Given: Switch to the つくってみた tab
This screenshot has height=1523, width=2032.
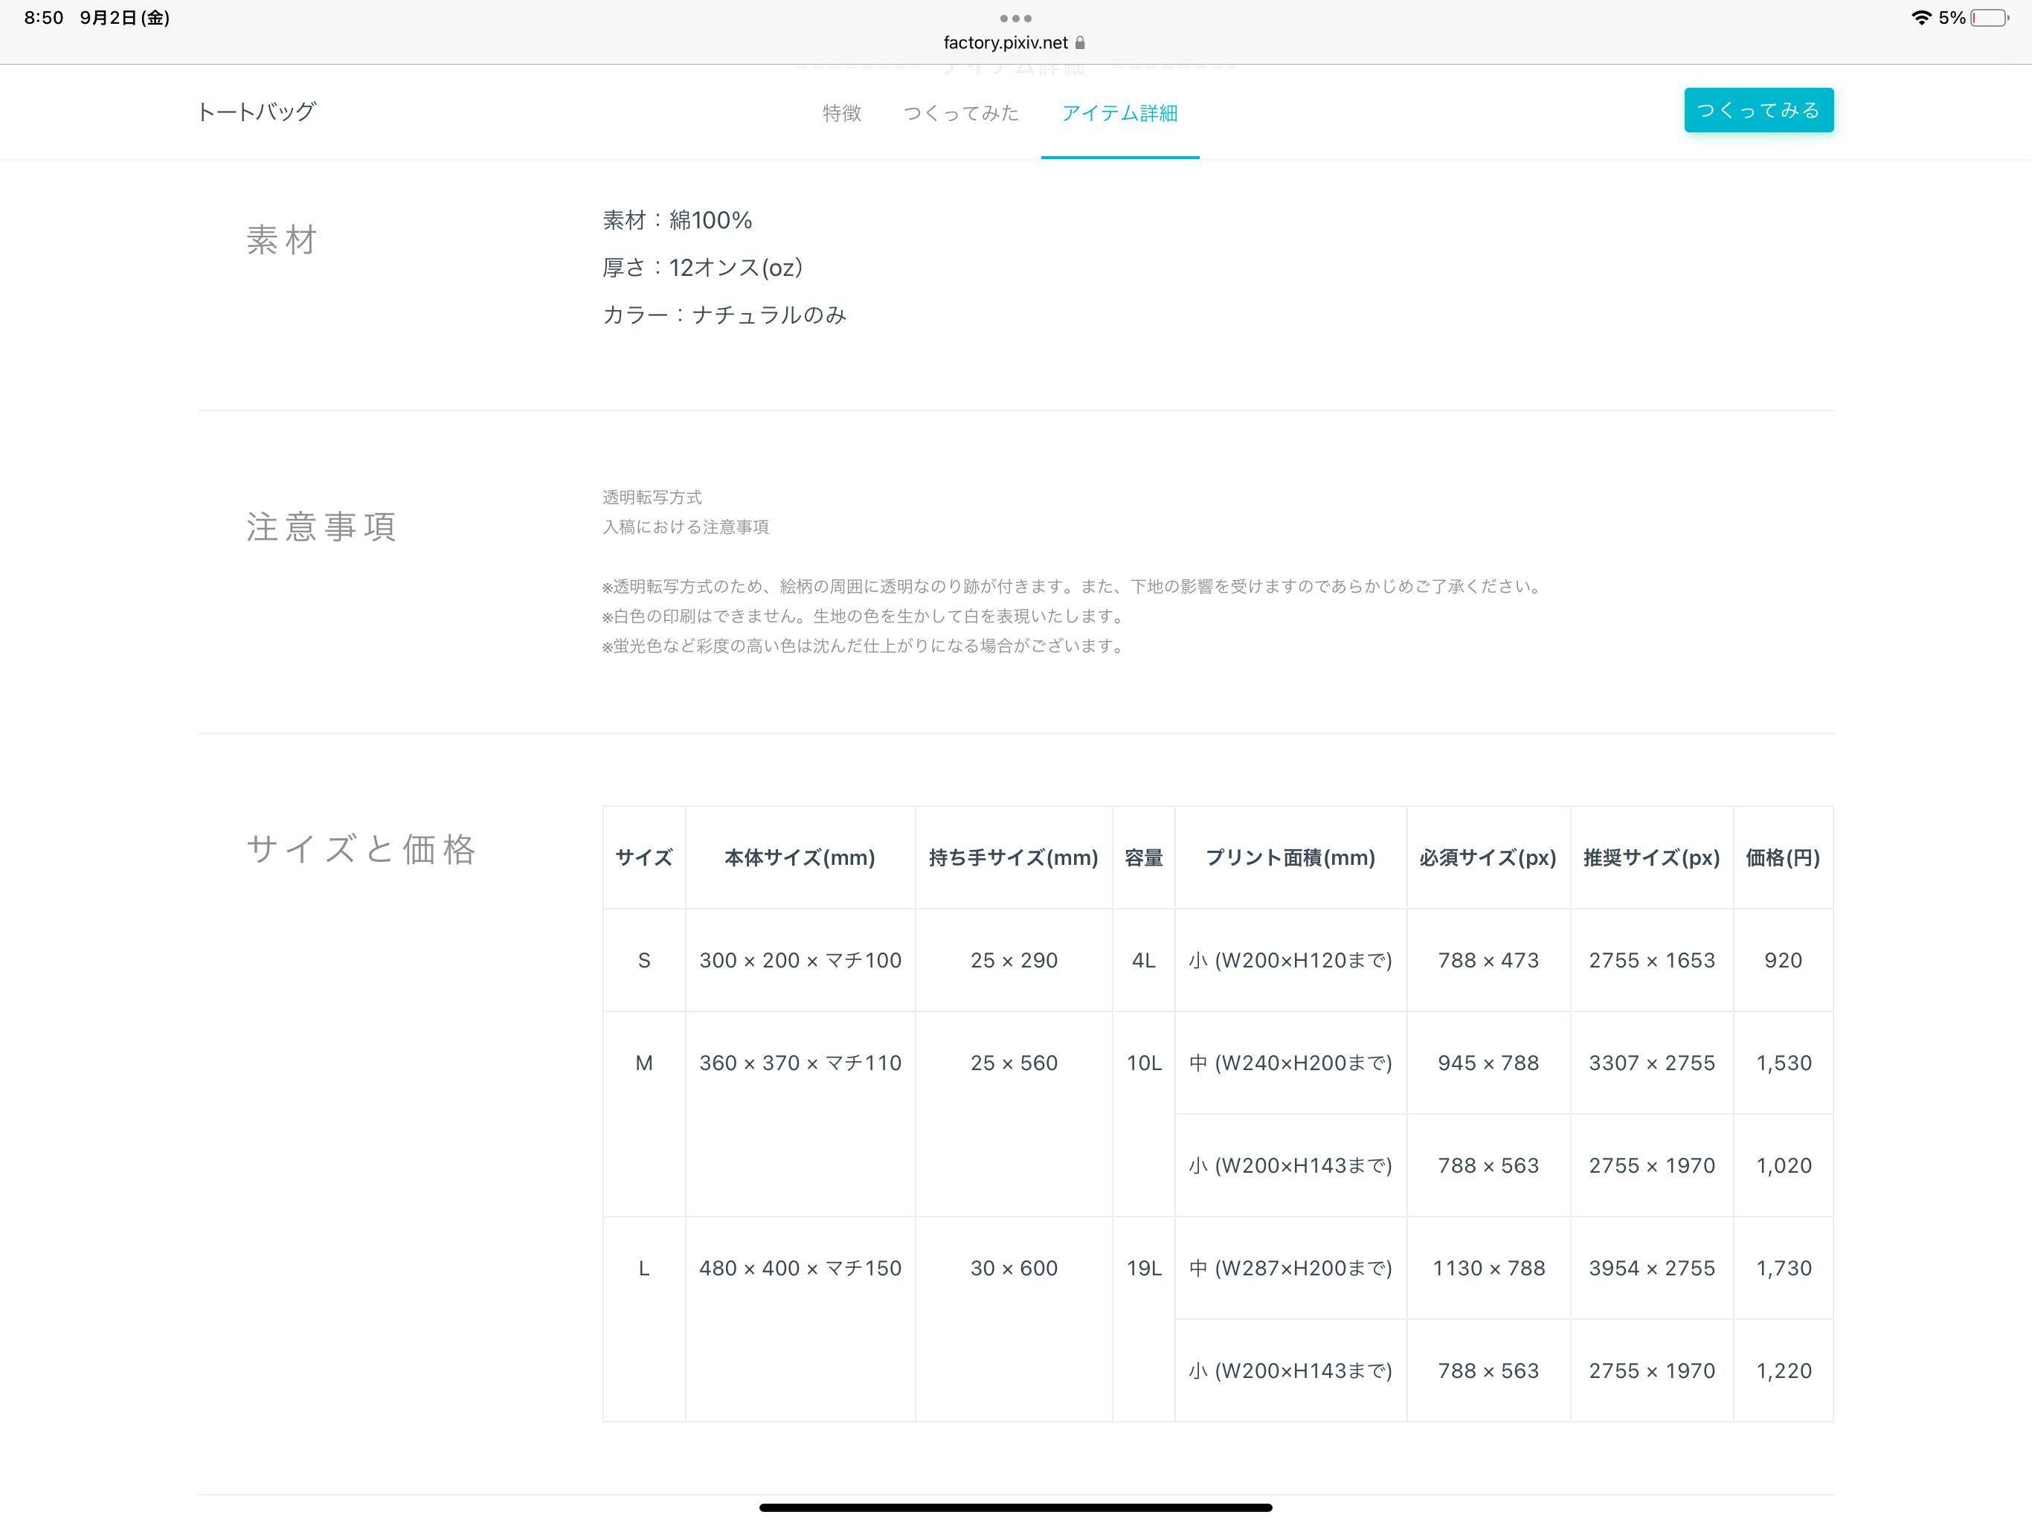Looking at the screenshot, I should 961,113.
